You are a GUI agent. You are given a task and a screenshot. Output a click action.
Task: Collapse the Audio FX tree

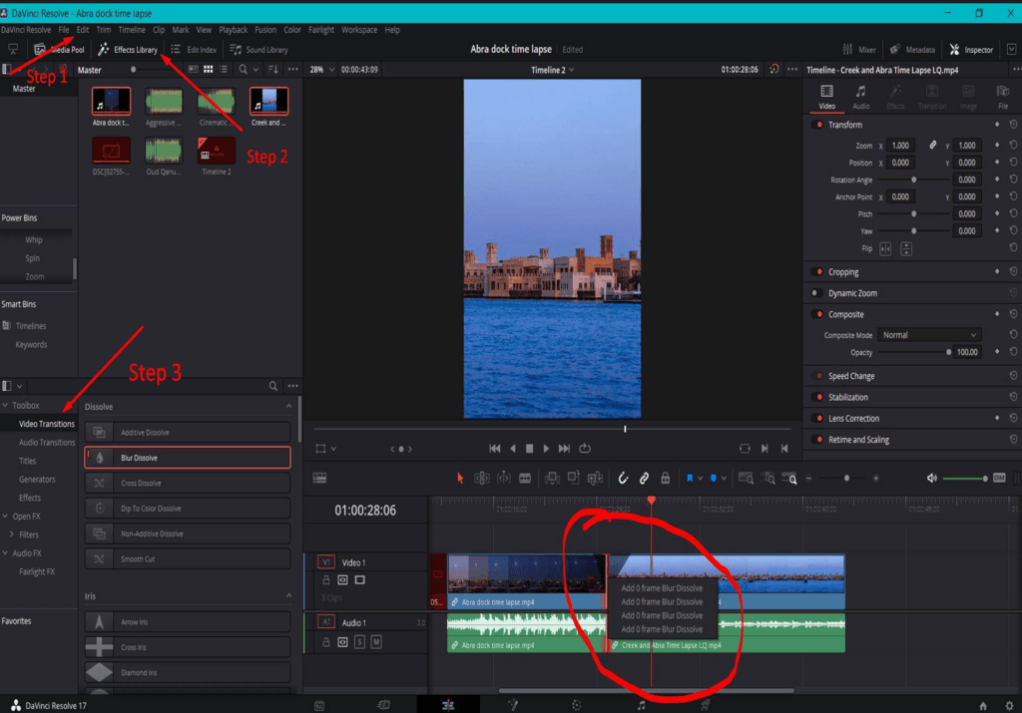tap(5, 553)
